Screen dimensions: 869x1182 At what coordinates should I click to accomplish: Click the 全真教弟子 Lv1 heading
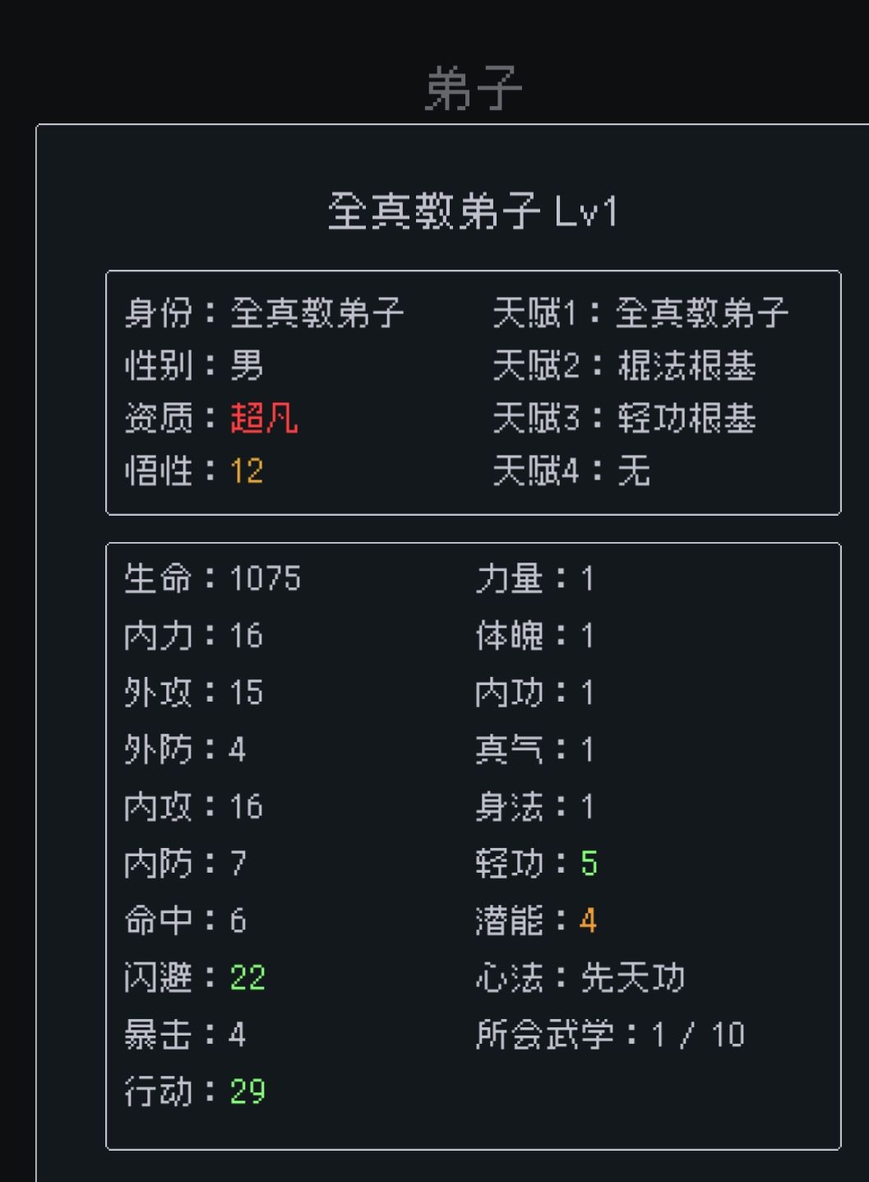[473, 211]
